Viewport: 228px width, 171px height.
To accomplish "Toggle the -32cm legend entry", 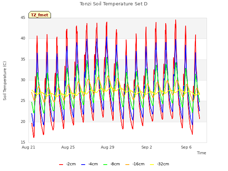I will click(x=159, y=164).
